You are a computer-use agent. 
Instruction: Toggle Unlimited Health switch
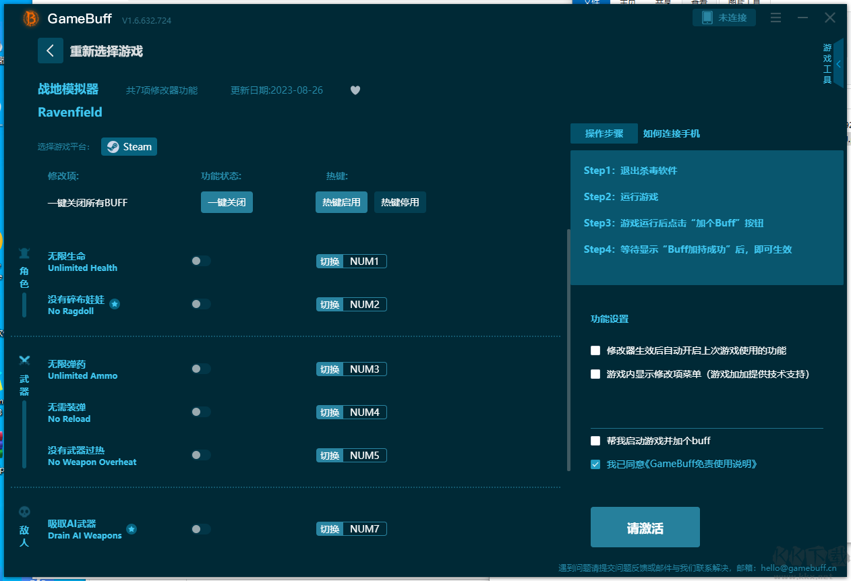click(201, 261)
